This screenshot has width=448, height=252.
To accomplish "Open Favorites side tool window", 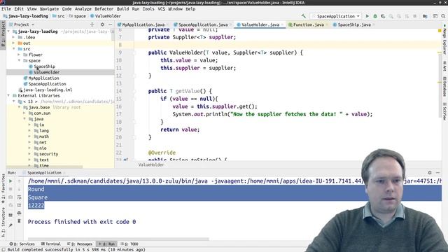I will [3, 188].
